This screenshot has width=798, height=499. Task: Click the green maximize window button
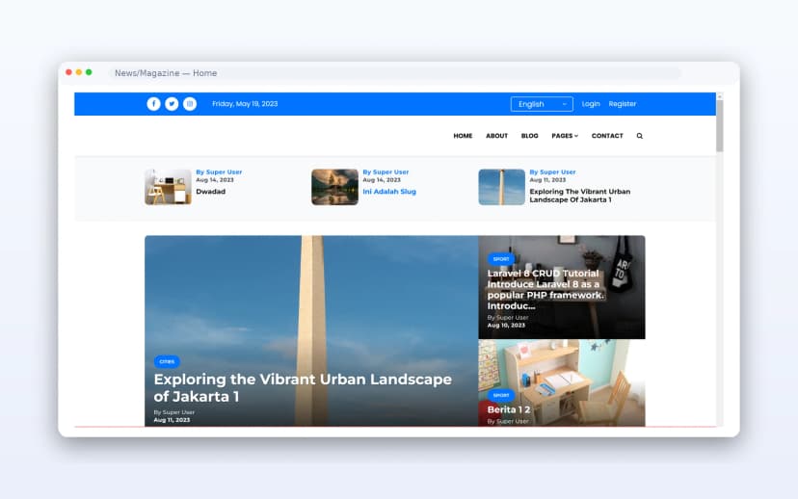click(x=89, y=72)
